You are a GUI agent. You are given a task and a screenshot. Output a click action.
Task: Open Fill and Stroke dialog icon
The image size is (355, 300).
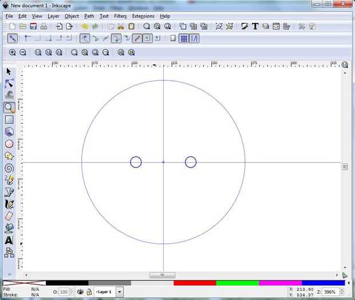tap(244, 26)
